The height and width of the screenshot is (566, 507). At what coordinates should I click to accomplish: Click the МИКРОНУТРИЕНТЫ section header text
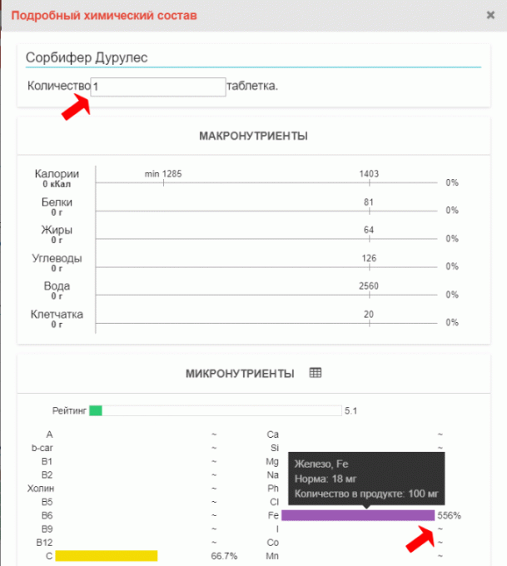[x=240, y=375]
